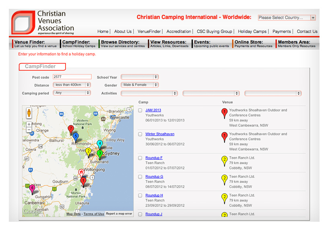Go to Home in the top navigation
328x231 pixels.
tap(103, 31)
